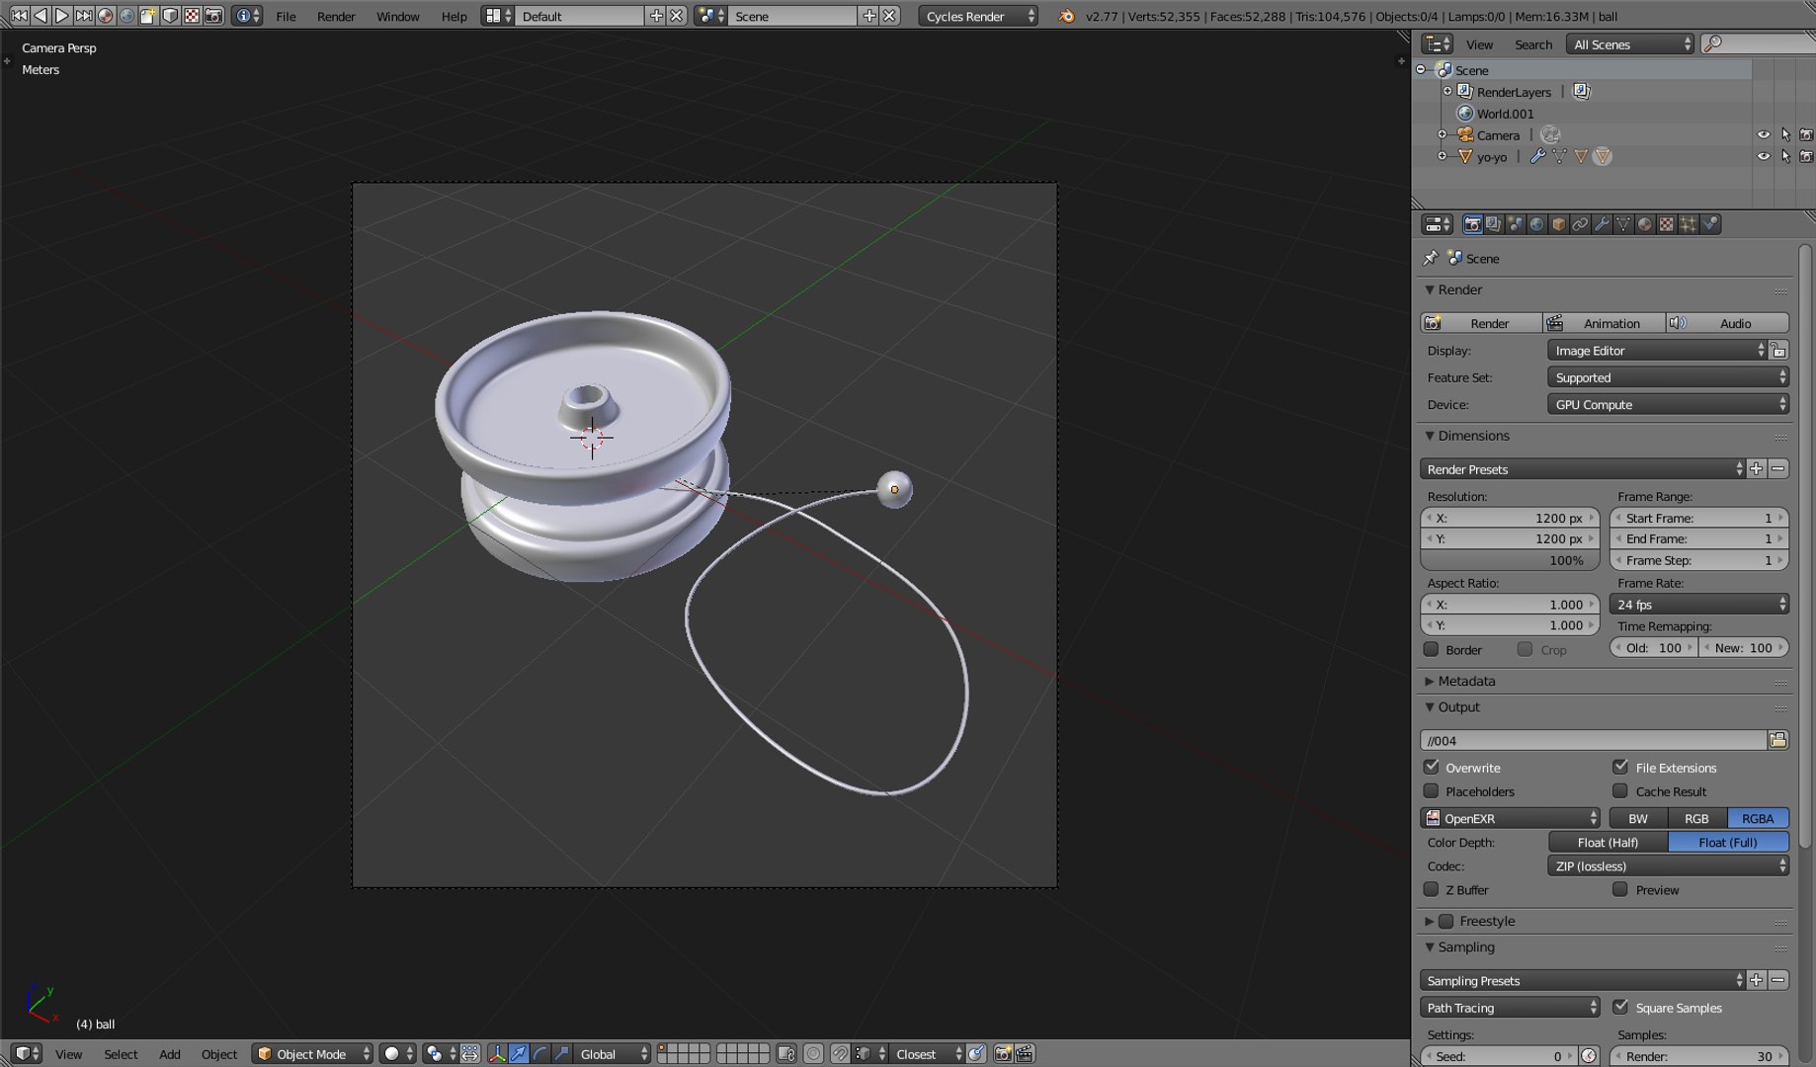This screenshot has height=1067, width=1816.
Task: Open the Render Layers properties tab
Action: (x=1493, y=224)
